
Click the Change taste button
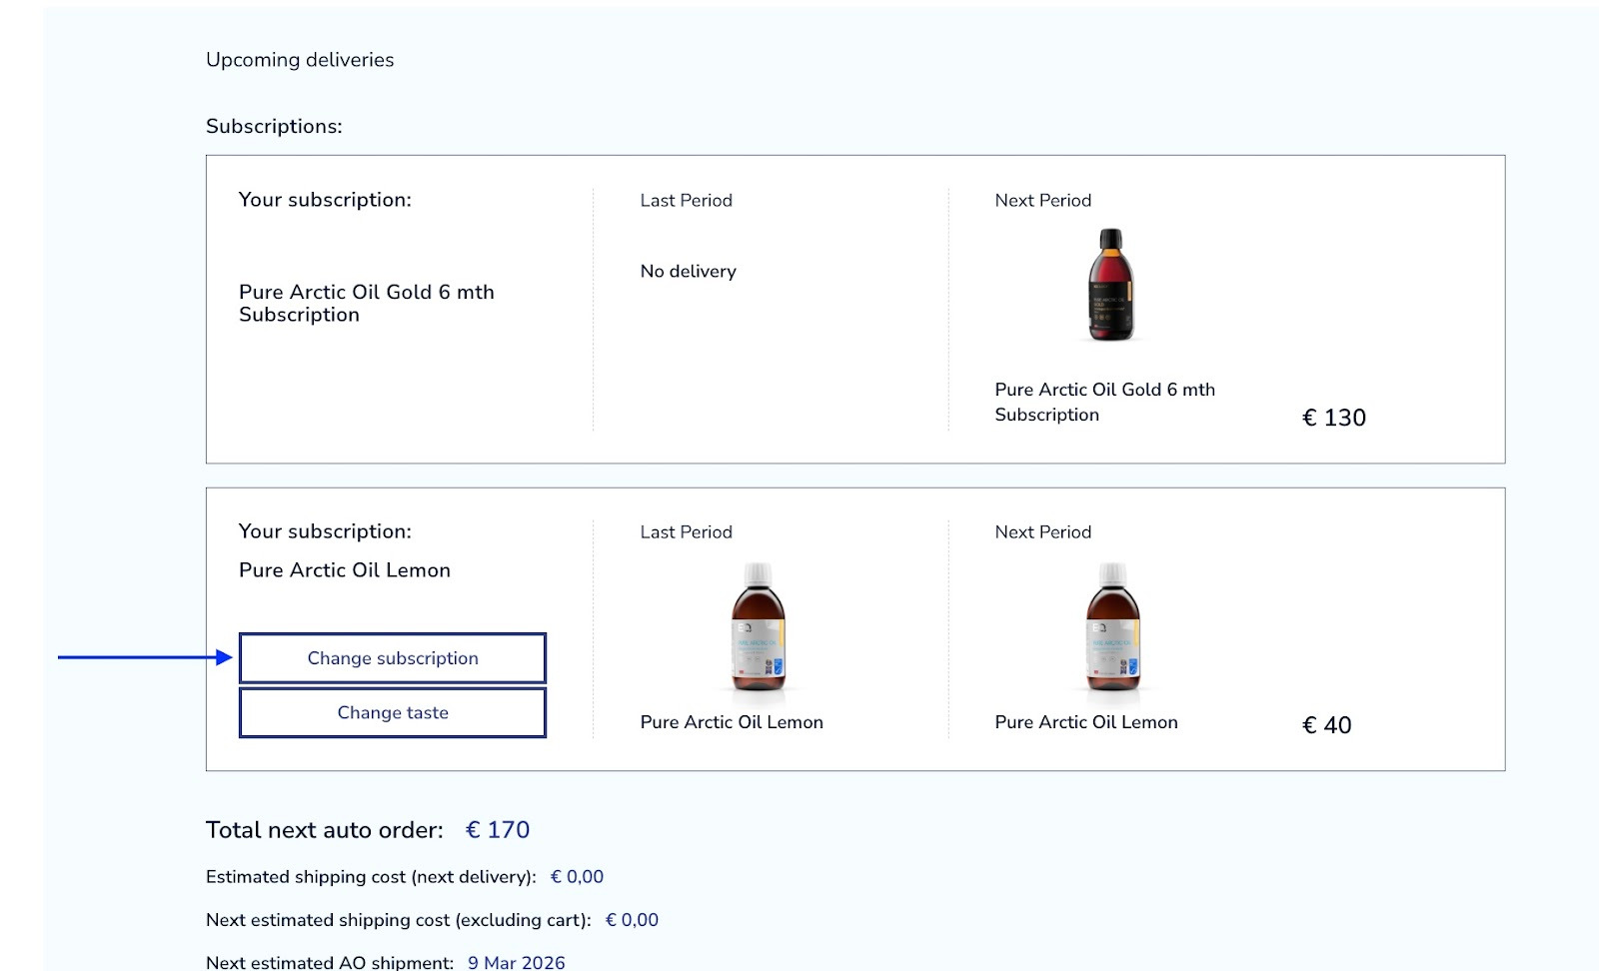pyautogui.click(x=393, y=712)
